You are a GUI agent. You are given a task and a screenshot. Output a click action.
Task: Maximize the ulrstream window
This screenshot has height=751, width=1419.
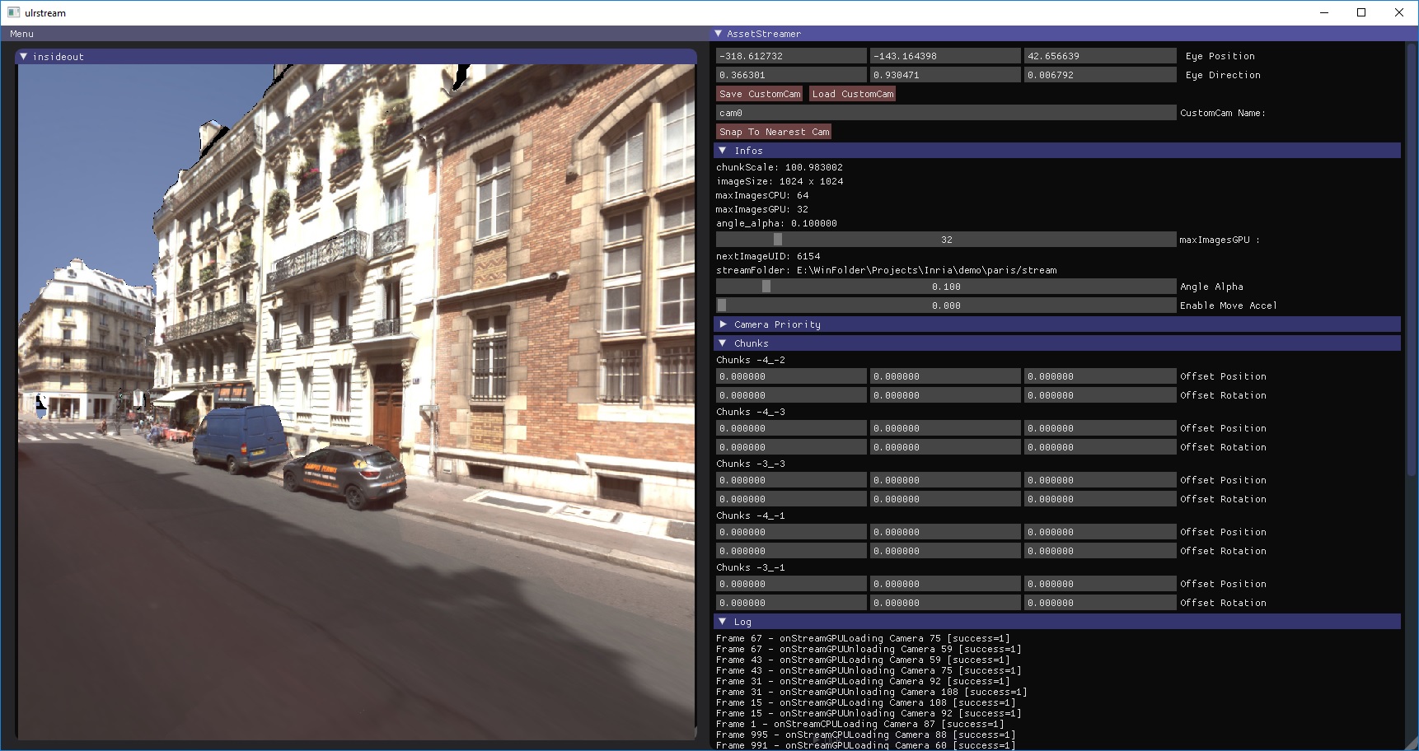tap(1361, 12)
